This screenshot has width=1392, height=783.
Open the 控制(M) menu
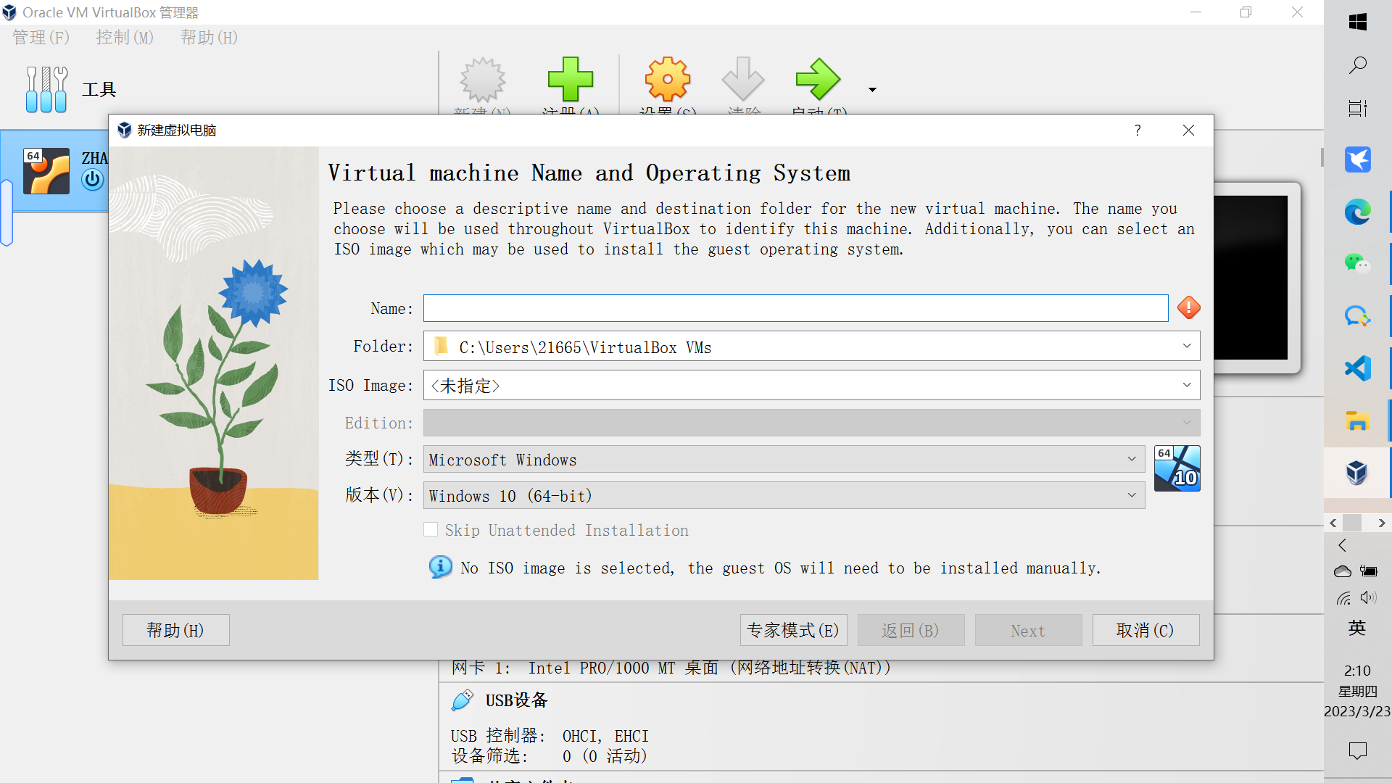[125, 38]
